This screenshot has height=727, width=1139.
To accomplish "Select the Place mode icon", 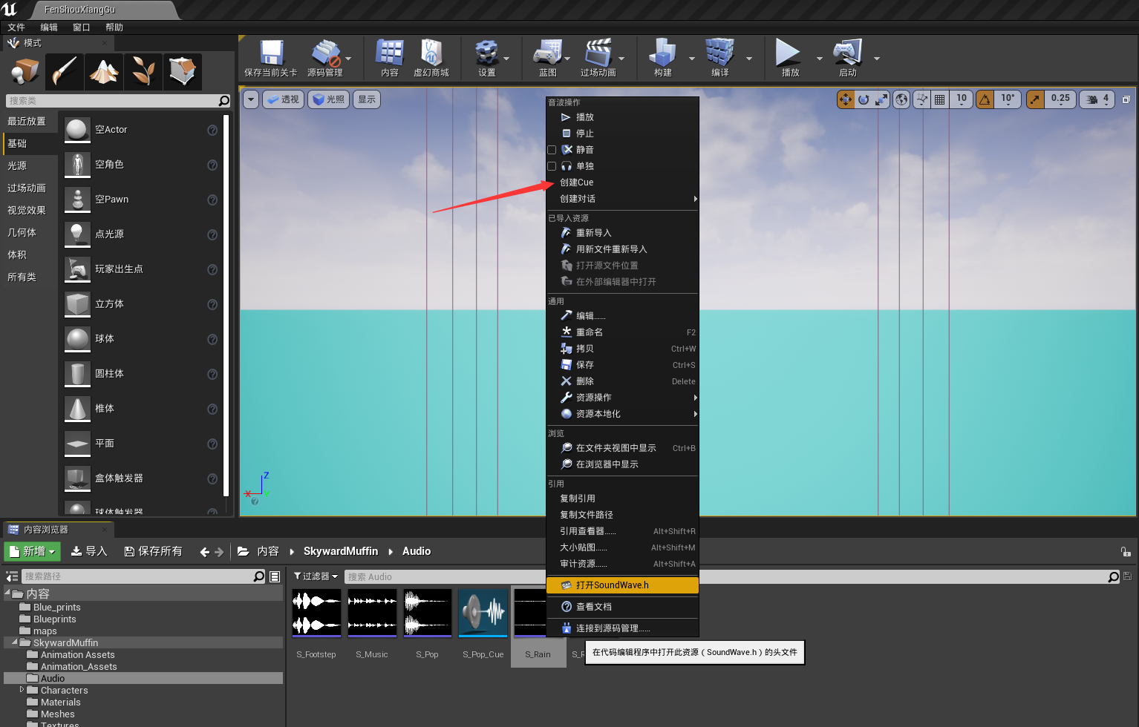I will pyautogui.click(x=25, y=72).
